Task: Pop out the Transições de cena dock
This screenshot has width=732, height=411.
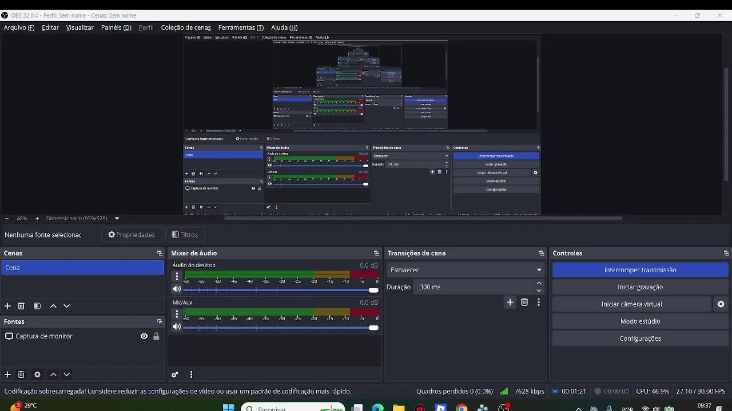Action: click(x=541, y=253)
